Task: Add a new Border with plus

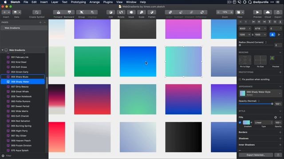Action: tap(280, 132)
